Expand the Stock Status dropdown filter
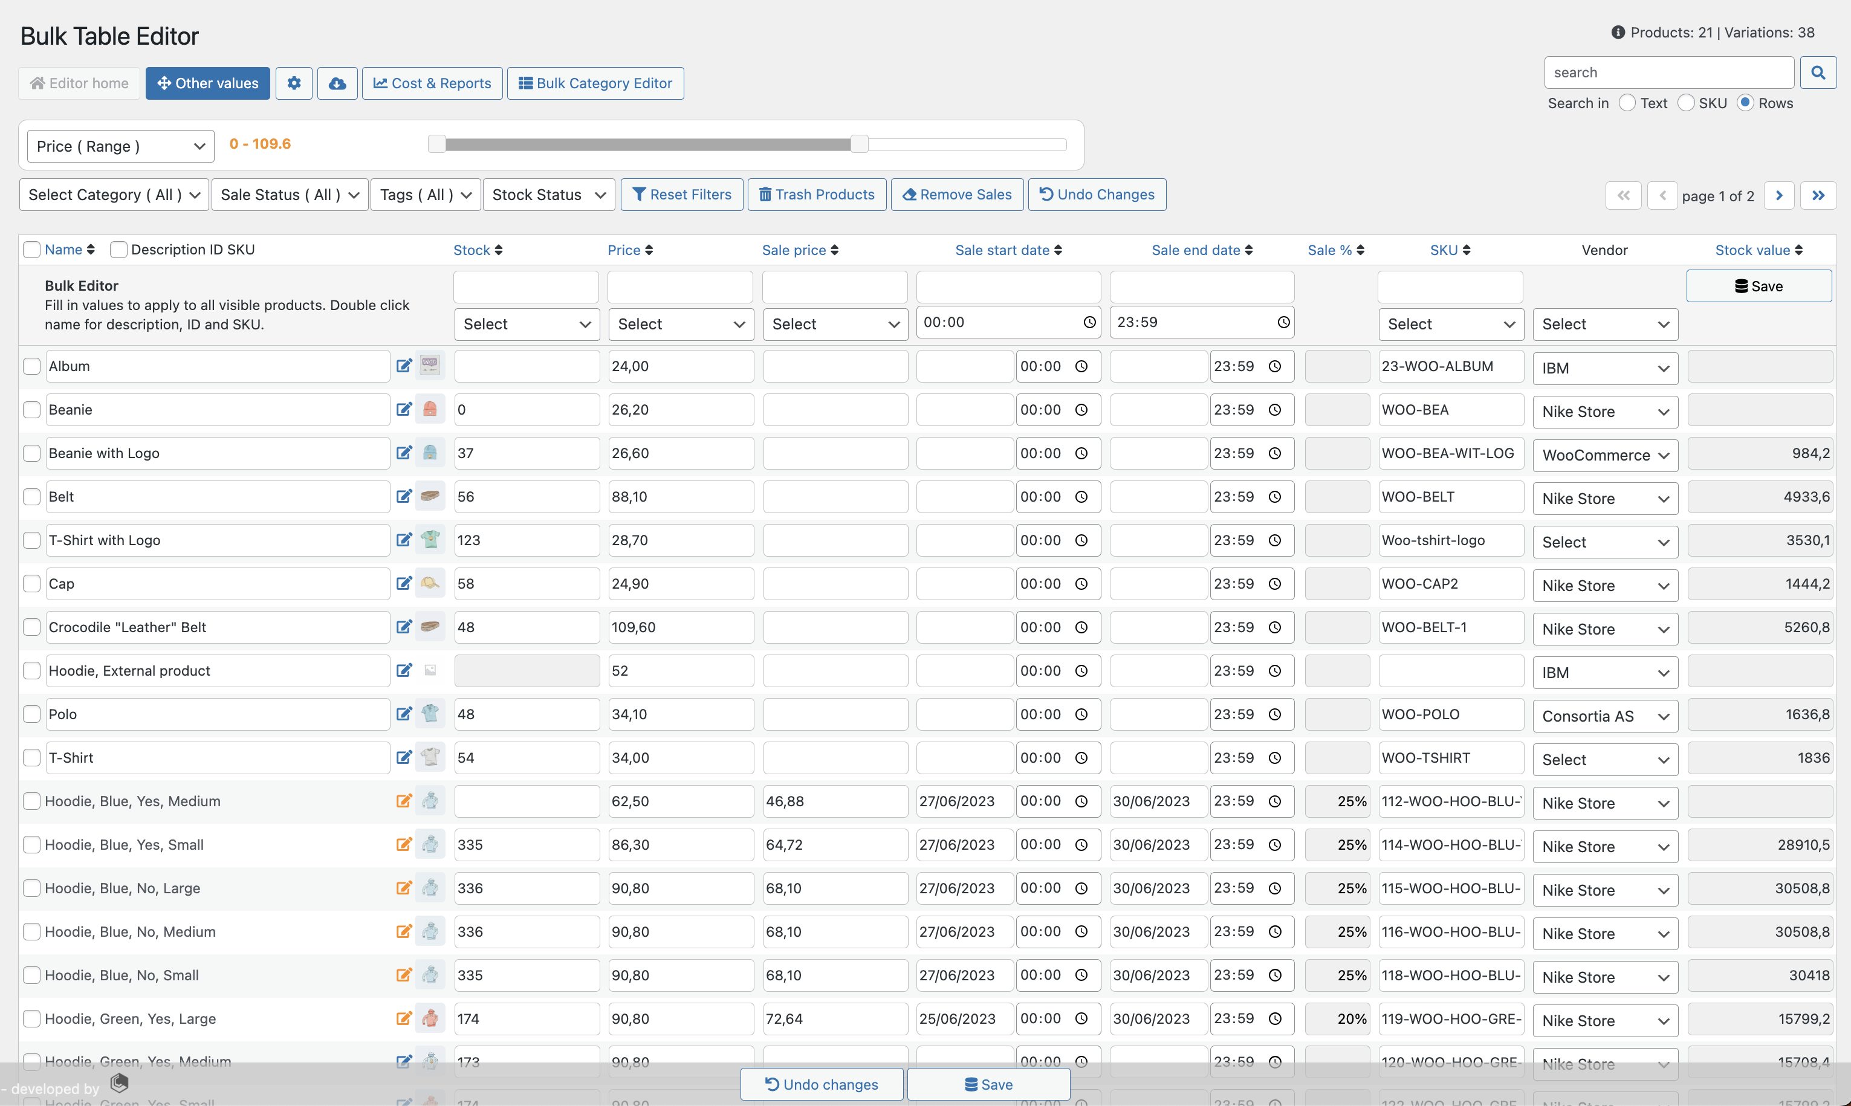This screenshot has height=1106, width=1851. click(548, 195)
